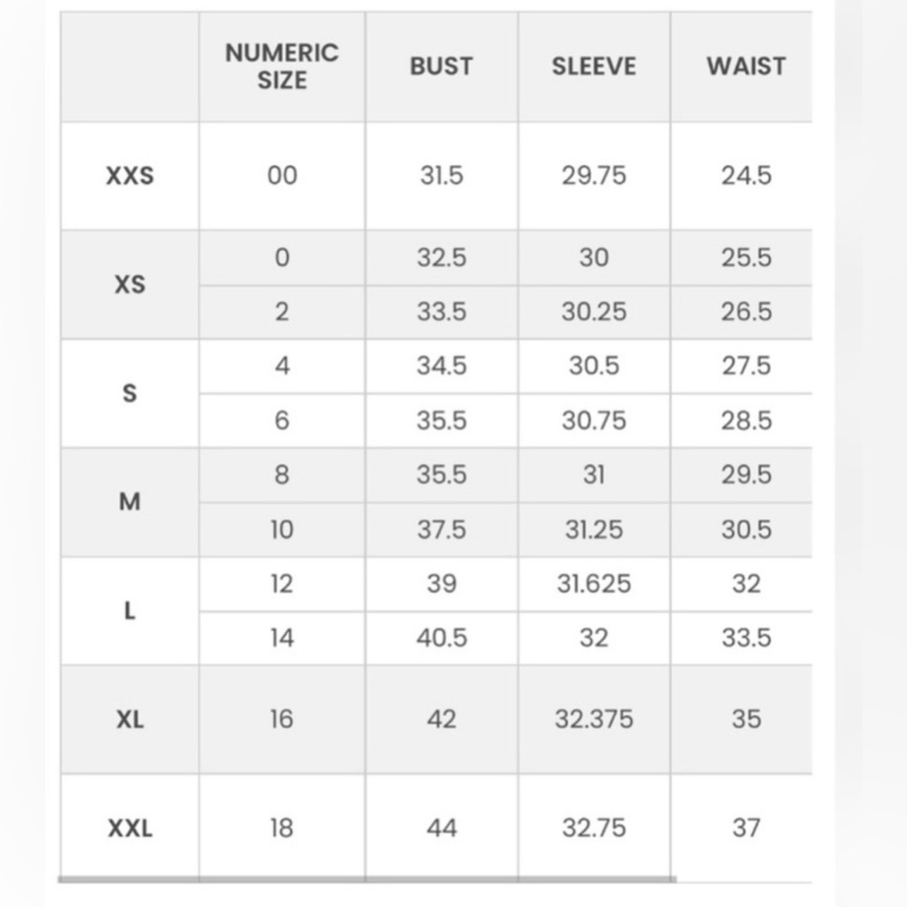Screen dimensions: 907x907
Task: Select numeric size 00 cell
Action: coord(282,175)
